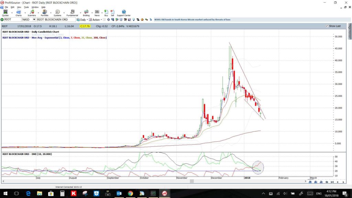Show hidden system tray icons chevron
This screenshot has width=352, height=198.
coord(263,193)
